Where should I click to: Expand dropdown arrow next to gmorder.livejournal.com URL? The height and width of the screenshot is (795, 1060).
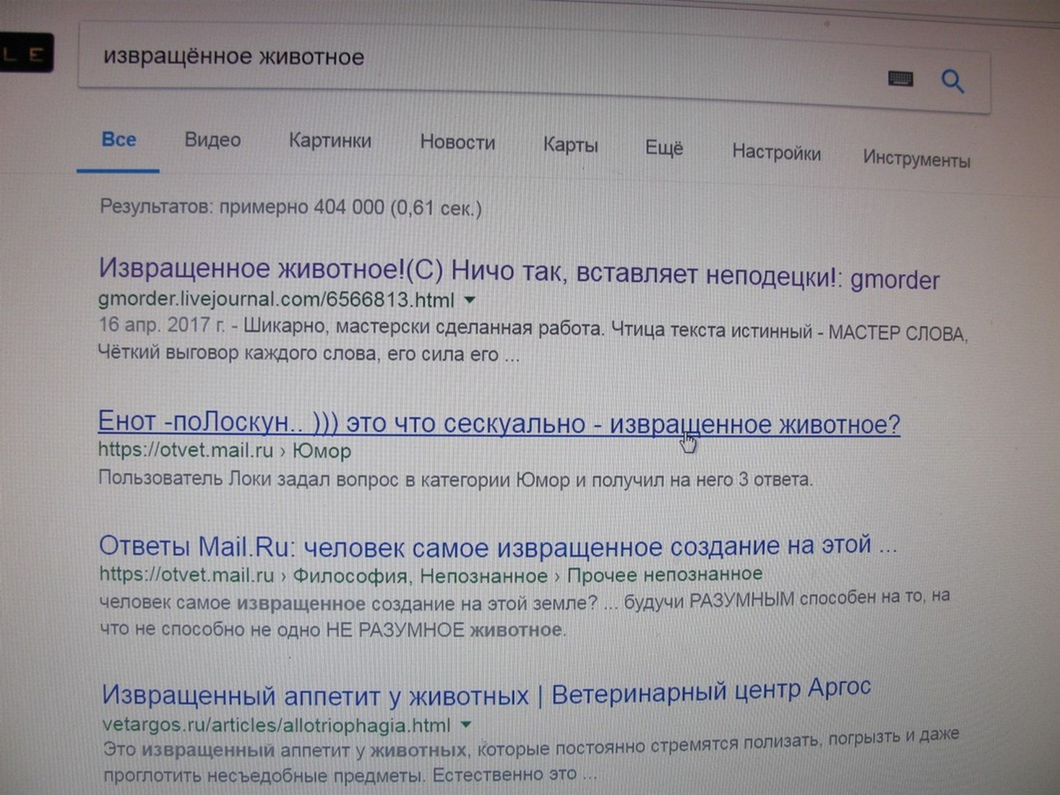click(x=470, y=300)
